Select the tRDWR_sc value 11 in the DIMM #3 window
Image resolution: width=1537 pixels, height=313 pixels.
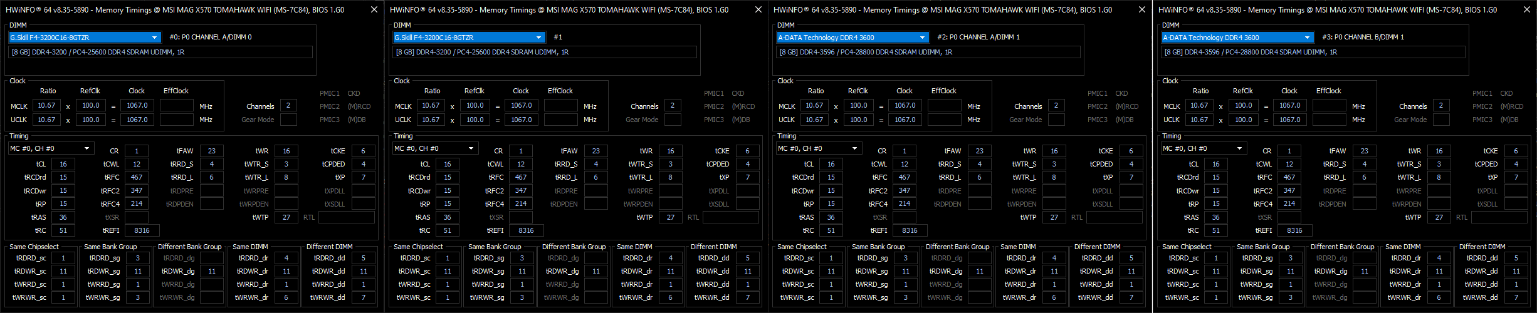1216,271
